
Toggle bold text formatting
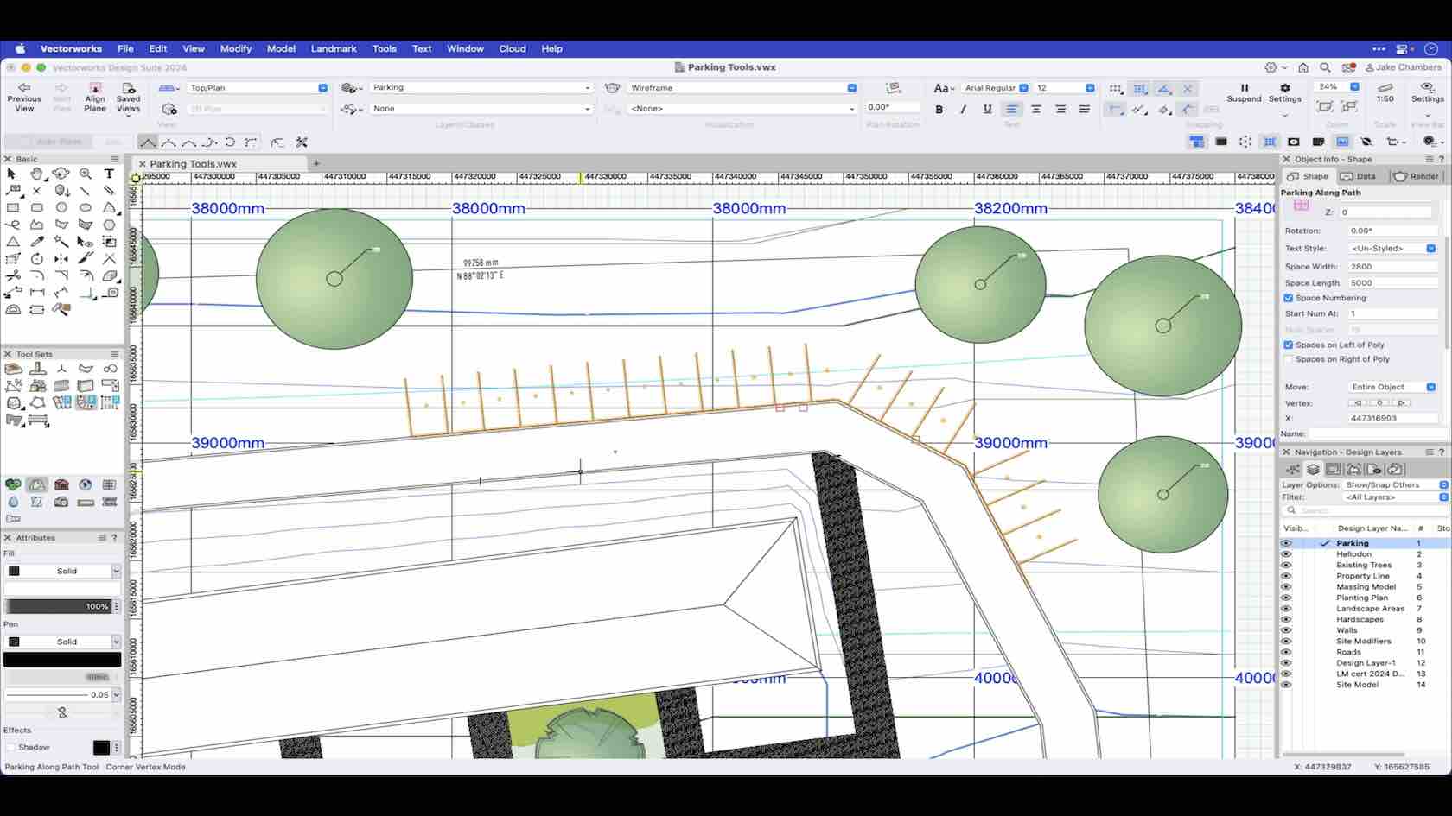point(939,110)
